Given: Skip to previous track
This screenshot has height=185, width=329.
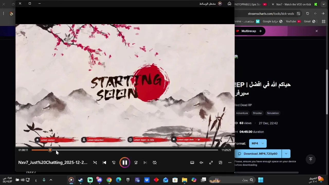Looking at the screenshot, I should [x=104, y=163].
